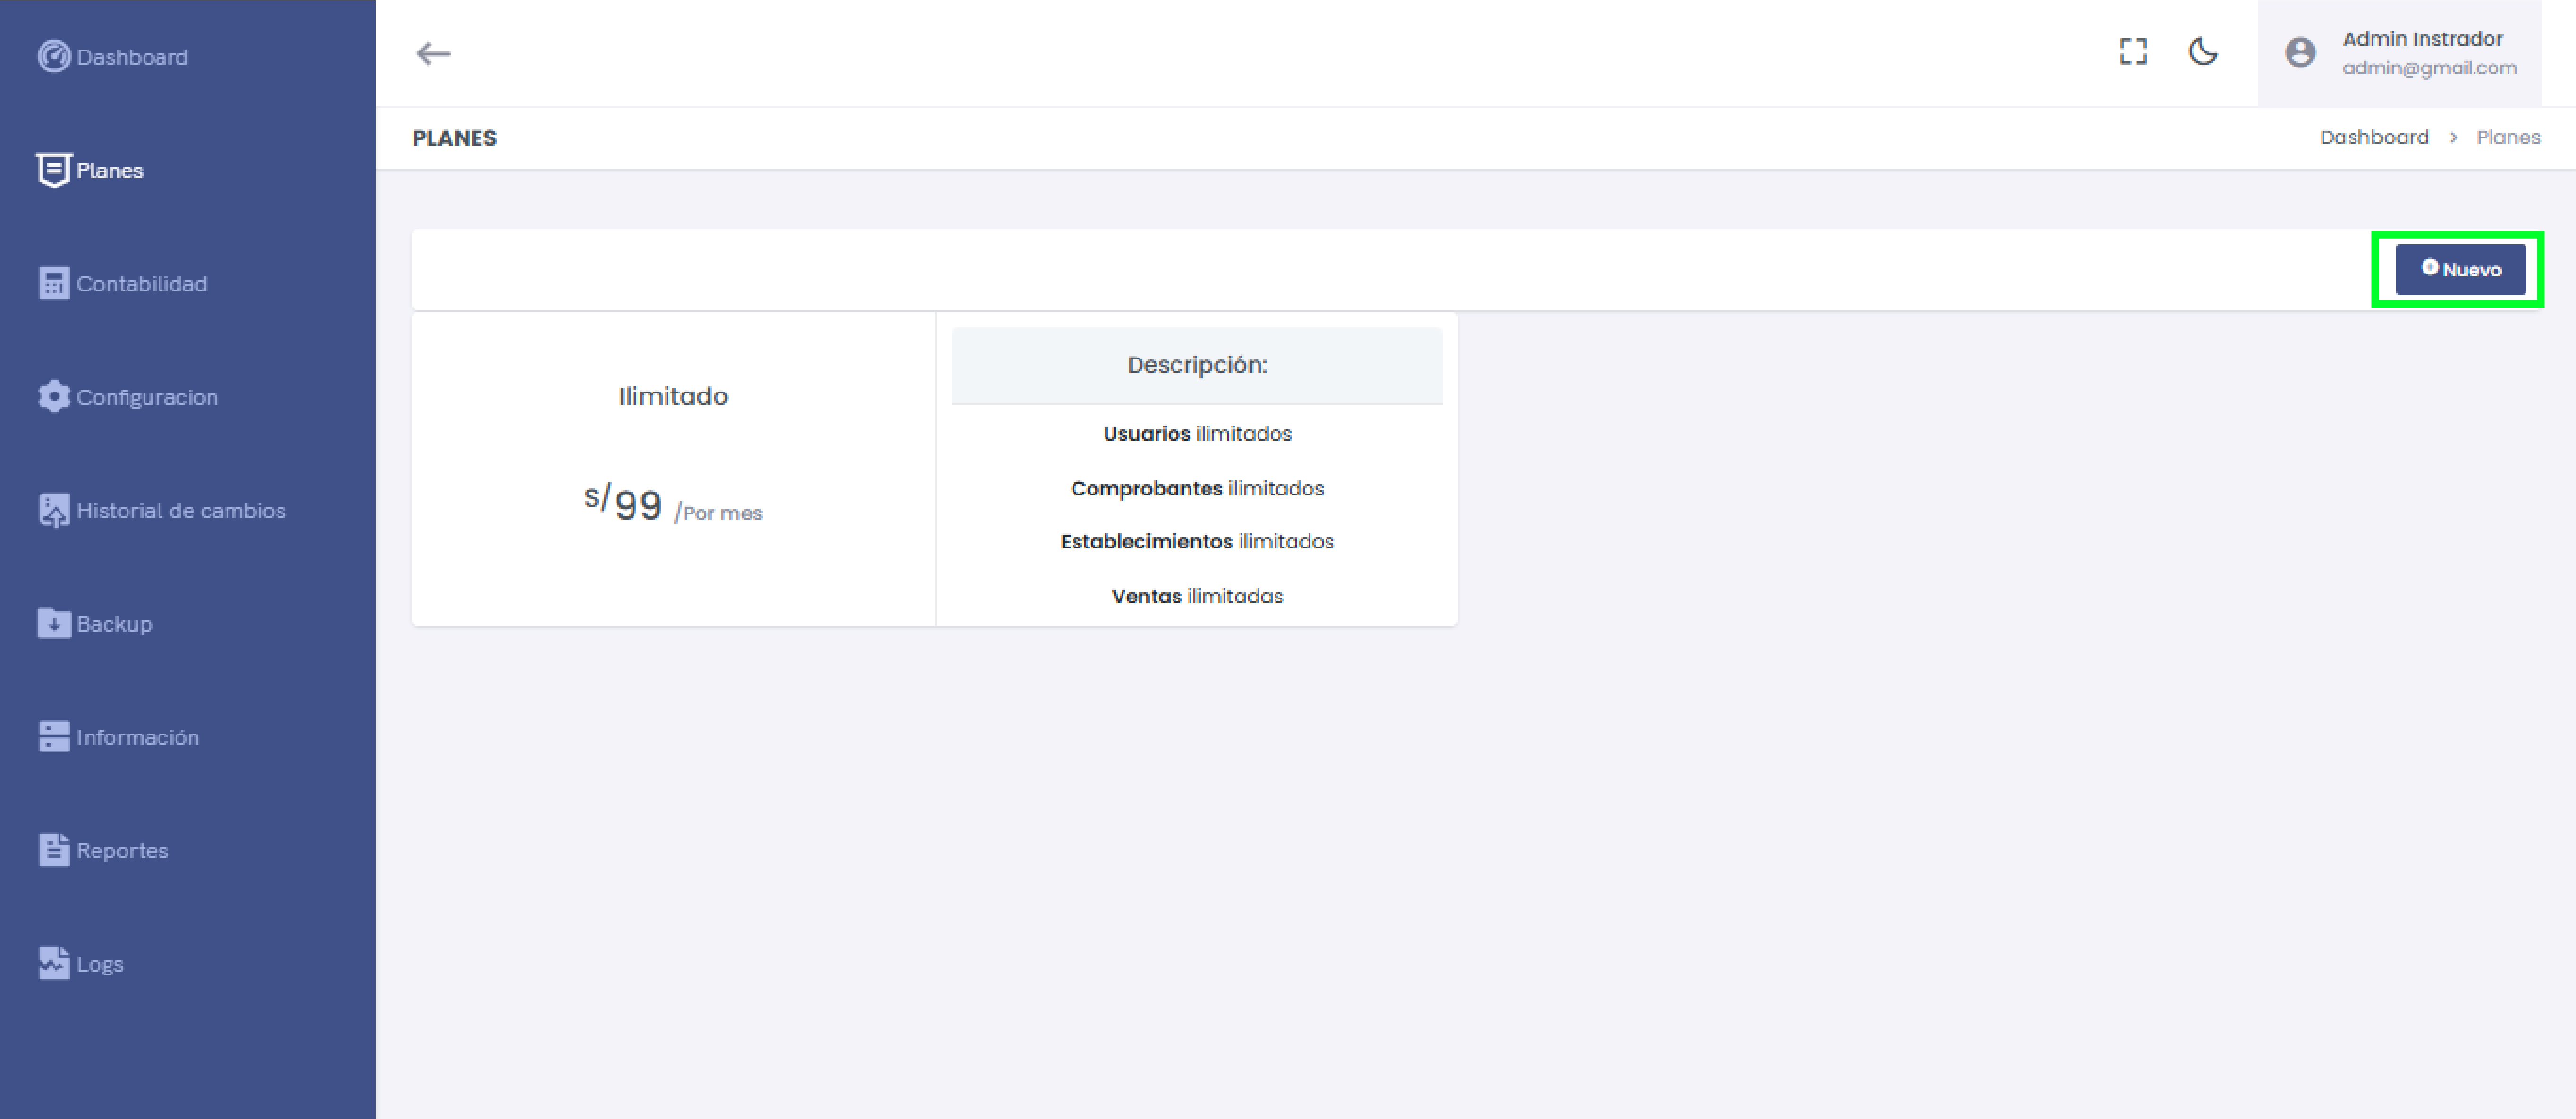Select the Ilimitado plan card
This screenshot has width=2576, height=1119.
[673, 469]
